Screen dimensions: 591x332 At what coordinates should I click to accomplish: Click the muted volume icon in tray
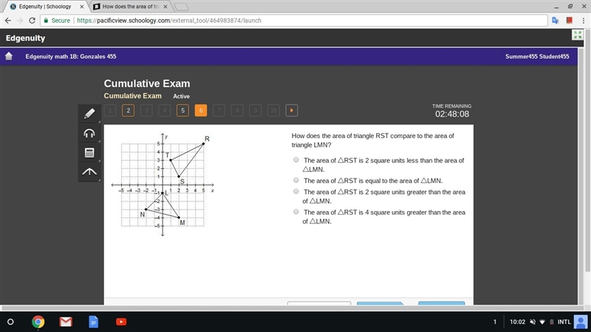point(533,322)
